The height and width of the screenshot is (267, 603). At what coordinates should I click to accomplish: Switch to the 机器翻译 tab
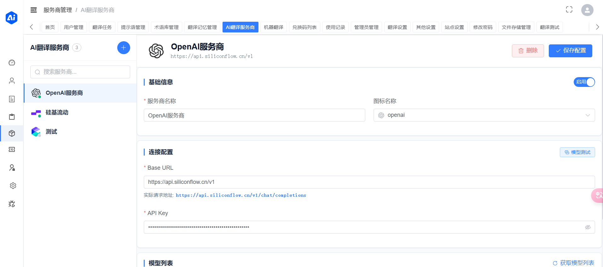[x=273, y=27]
